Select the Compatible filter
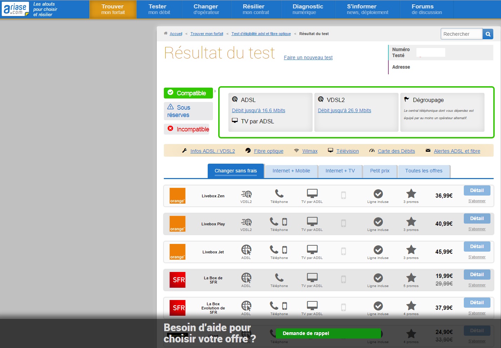Screen dimensions: 501x348 tap(188, 93)
